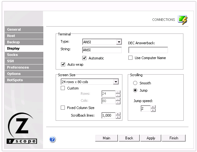The width and height of the screenshot is (197, 152).
Task: Click the Connections lightning monitor icon
Action: pos(183,20)
